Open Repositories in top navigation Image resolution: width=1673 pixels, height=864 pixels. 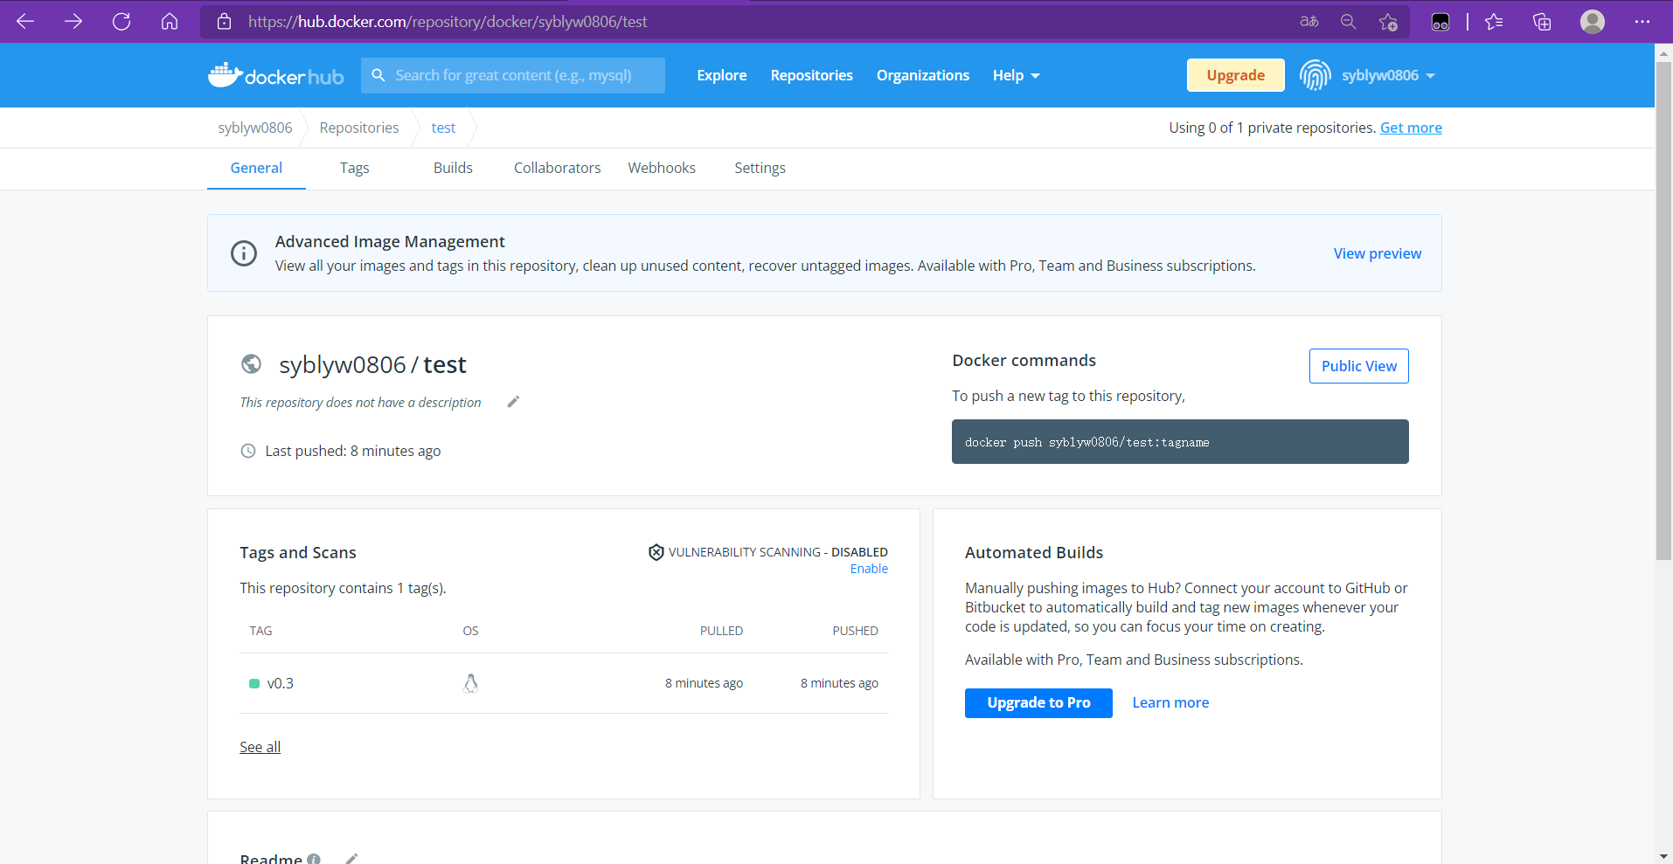811,75
